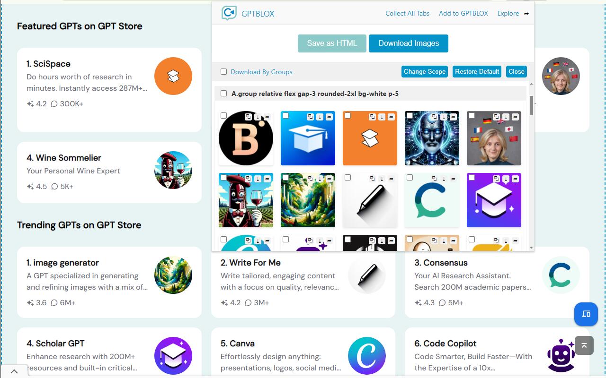
Task: Open the Consensus GPT card
Action: [497, 282]
